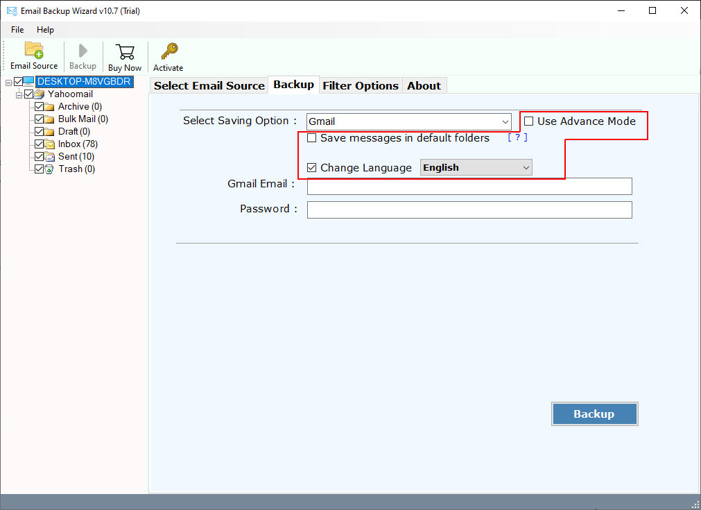701x510 pixels.
Task: Uncheck the Archive folder checkbox
Action: [x=40, y=106]
